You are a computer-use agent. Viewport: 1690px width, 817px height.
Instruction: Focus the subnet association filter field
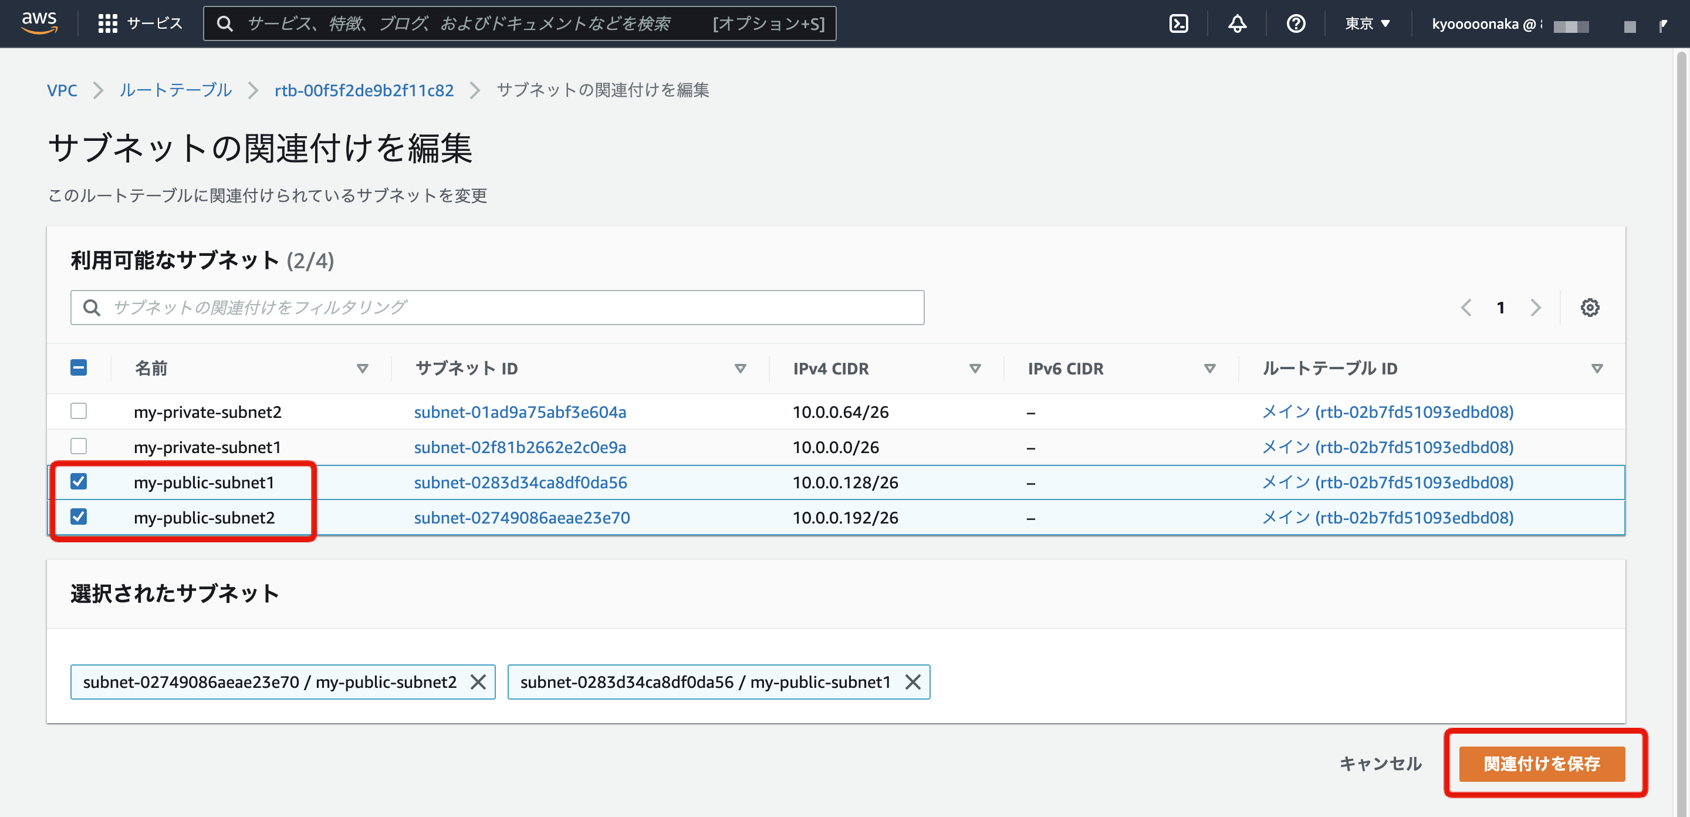[x=497, y=307]
